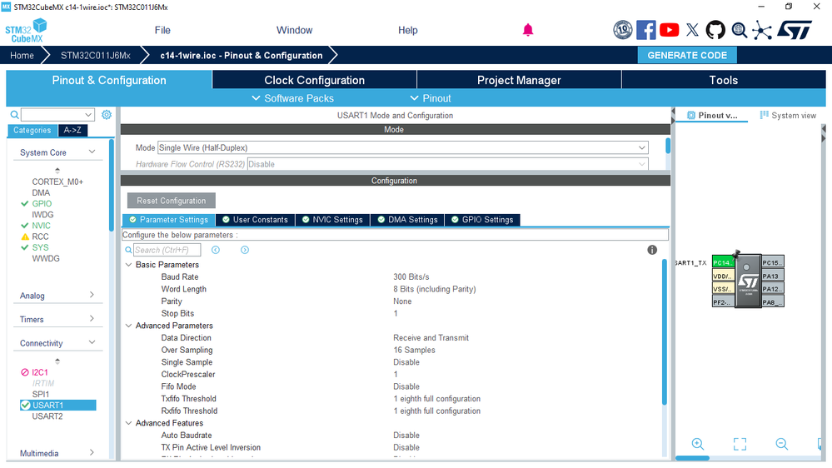
Task: Zoom out of the pinout view
Action: coord(781,444)
